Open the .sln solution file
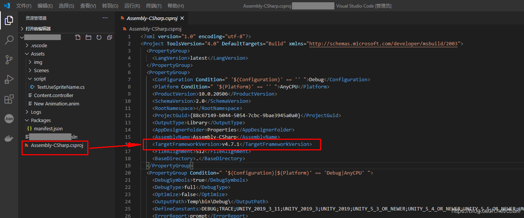Image resolution: width=524 pixels, height=218 pixels. pos(66,137)
